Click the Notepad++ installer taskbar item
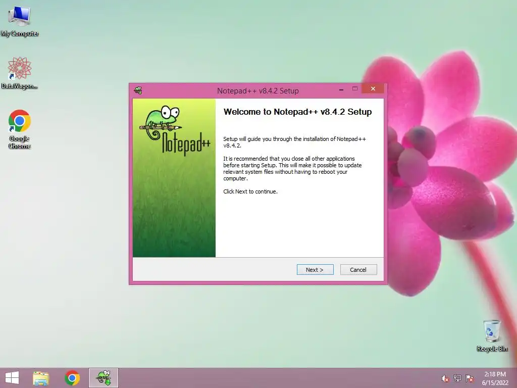This screenshot has height=388, width=517. click(103, 378)
